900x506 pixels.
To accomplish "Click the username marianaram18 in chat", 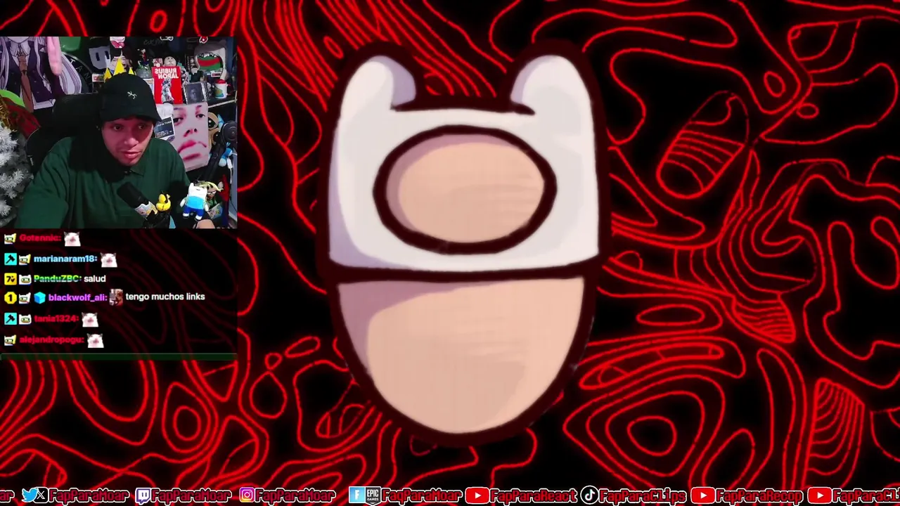I will click(x=65, y=259).
